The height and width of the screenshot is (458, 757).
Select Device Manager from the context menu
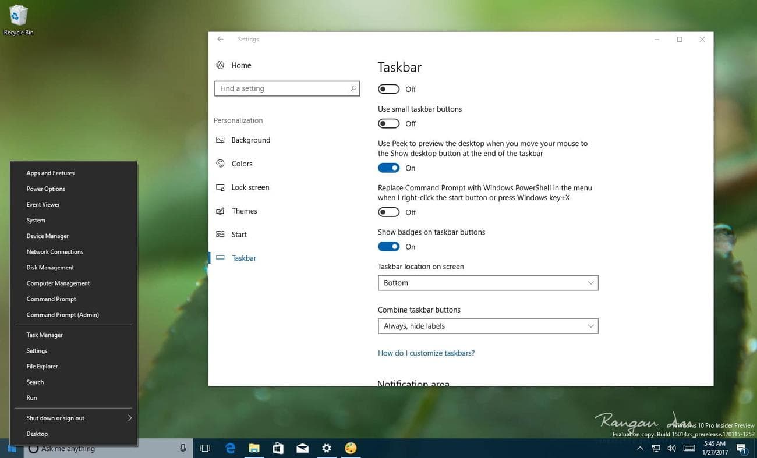[x=47, y=236]
